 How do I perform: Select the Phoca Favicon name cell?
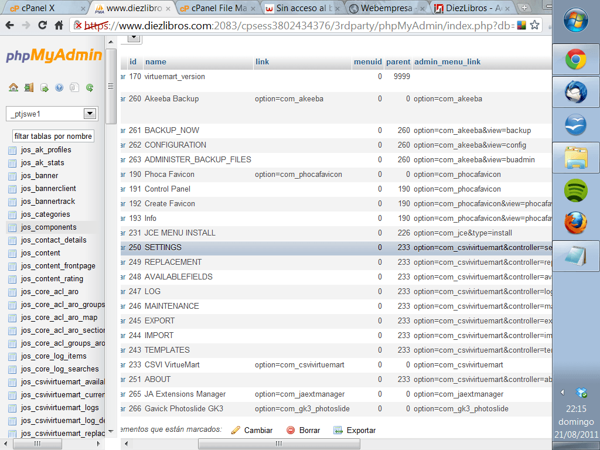coord(169,175)
